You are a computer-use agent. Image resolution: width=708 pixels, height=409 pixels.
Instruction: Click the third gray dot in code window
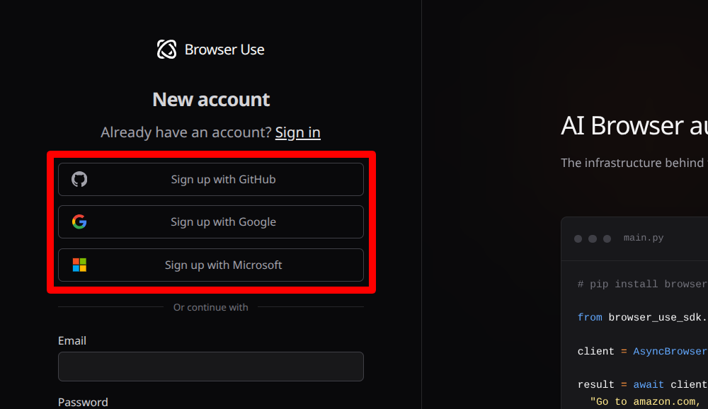[x=607, y=238]
